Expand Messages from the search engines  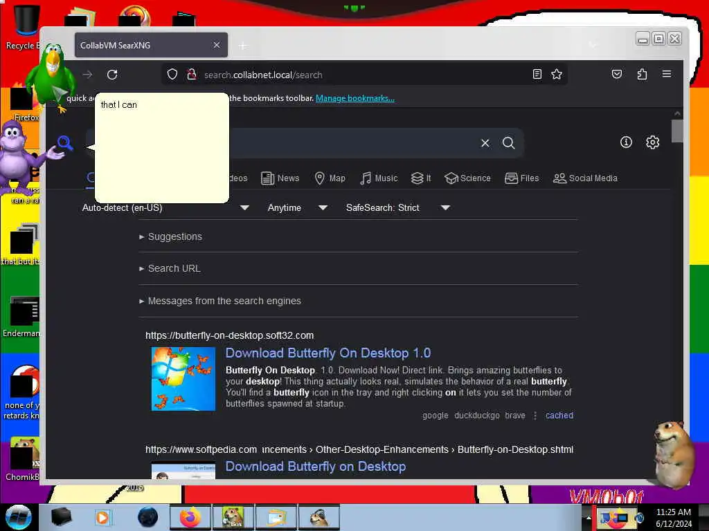coord(220,301)
